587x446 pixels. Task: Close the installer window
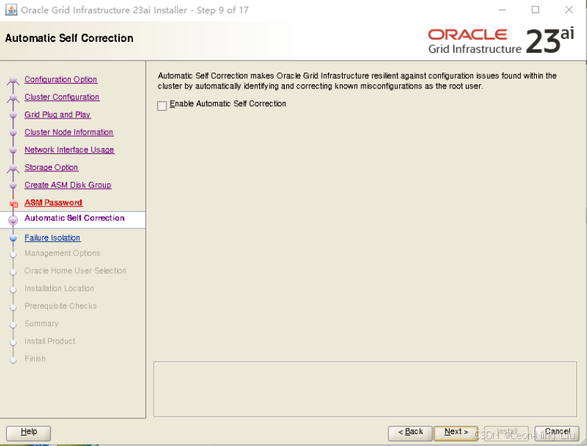tap(569, 10)
